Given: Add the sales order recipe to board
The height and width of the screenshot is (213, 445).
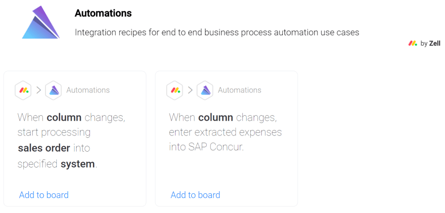Looking at the screenshot, I should point(44,195).
